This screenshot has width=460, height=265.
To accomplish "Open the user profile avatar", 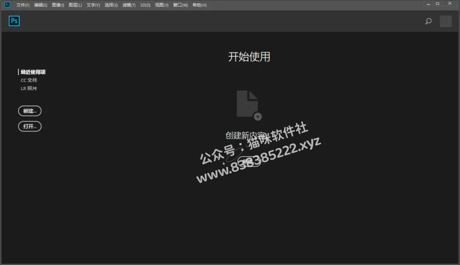I will point(446,21).
